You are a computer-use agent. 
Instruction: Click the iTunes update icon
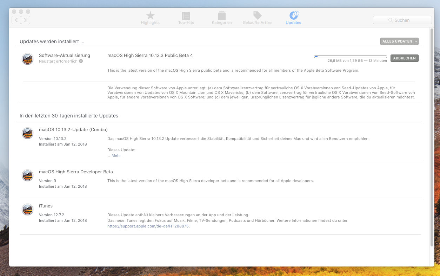coord(27,210)
